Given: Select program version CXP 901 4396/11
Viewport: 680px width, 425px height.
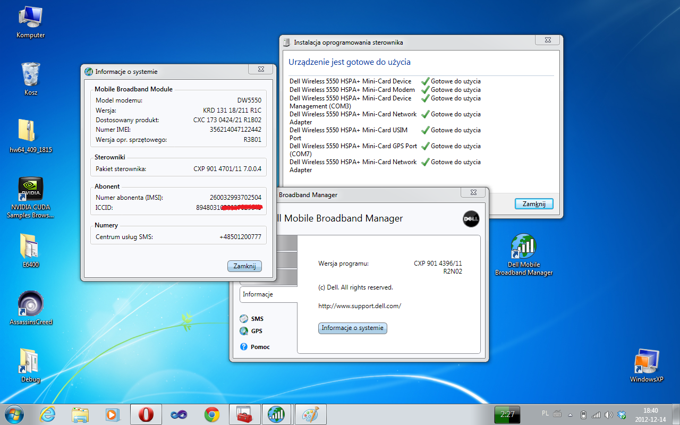Looking at the screenshot, I should pos(438,263).
